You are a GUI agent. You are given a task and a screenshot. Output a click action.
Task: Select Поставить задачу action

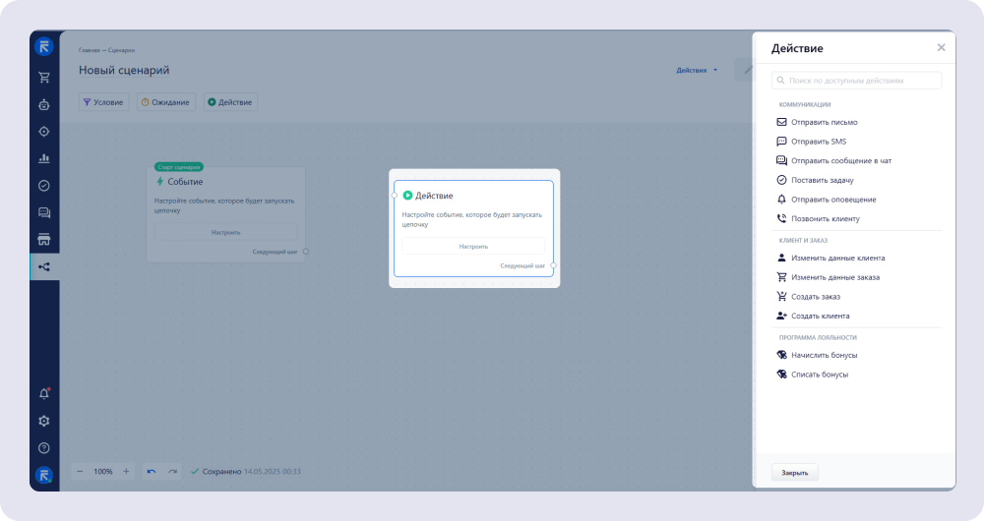coord(822,181)
